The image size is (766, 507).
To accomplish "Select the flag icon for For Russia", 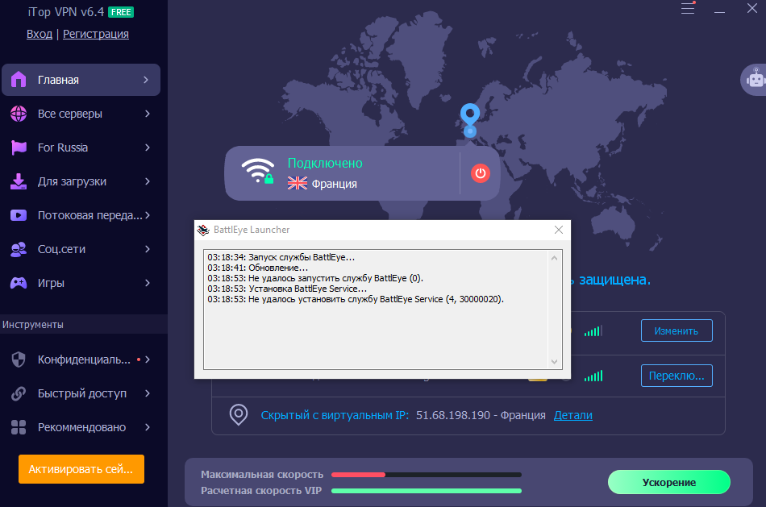I will (19, 148).
